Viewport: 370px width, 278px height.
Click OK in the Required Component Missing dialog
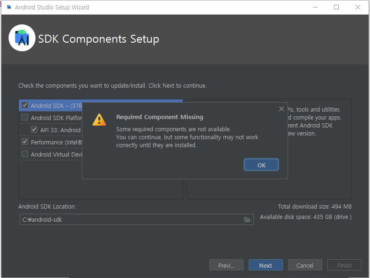tap(261, 165)
